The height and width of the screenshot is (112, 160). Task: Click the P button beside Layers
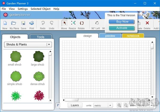58,105
